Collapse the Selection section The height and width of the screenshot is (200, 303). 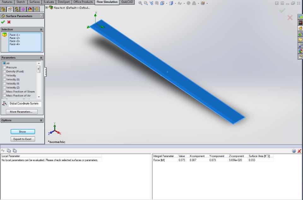coord(41,29)
